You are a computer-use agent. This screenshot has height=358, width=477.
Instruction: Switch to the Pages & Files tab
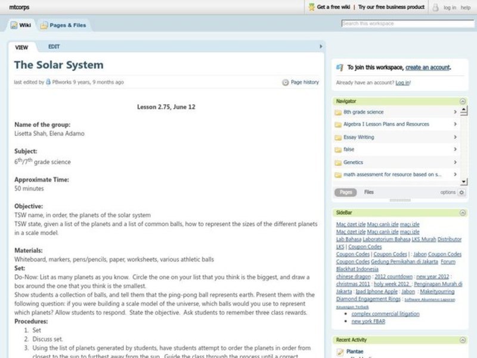click(x=63, y=25)
